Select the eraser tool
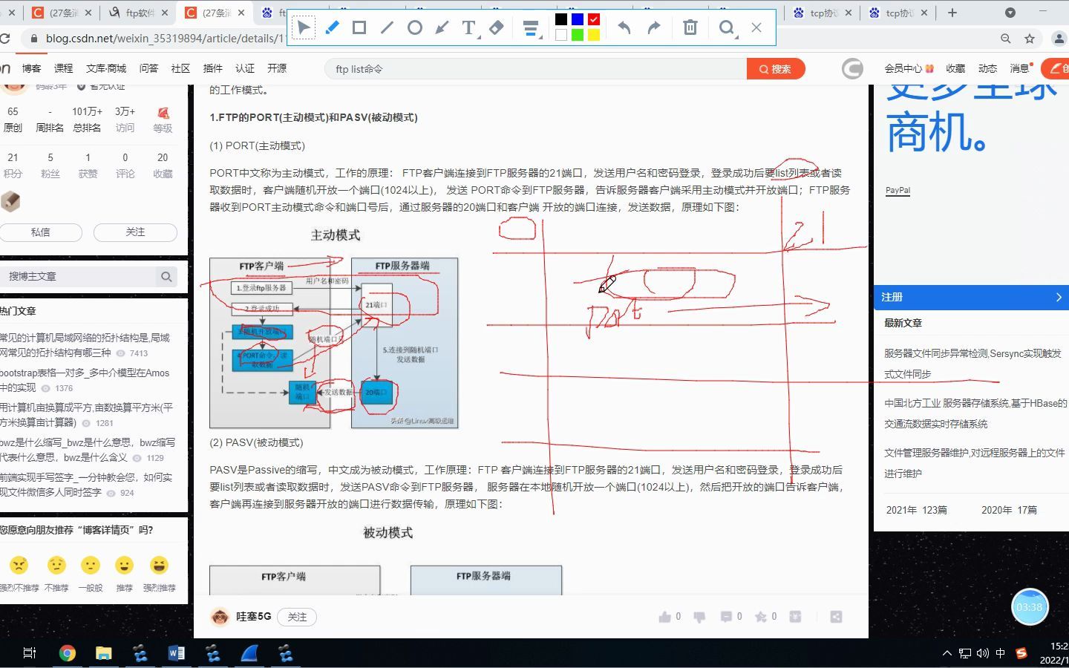 click(497, 27)
